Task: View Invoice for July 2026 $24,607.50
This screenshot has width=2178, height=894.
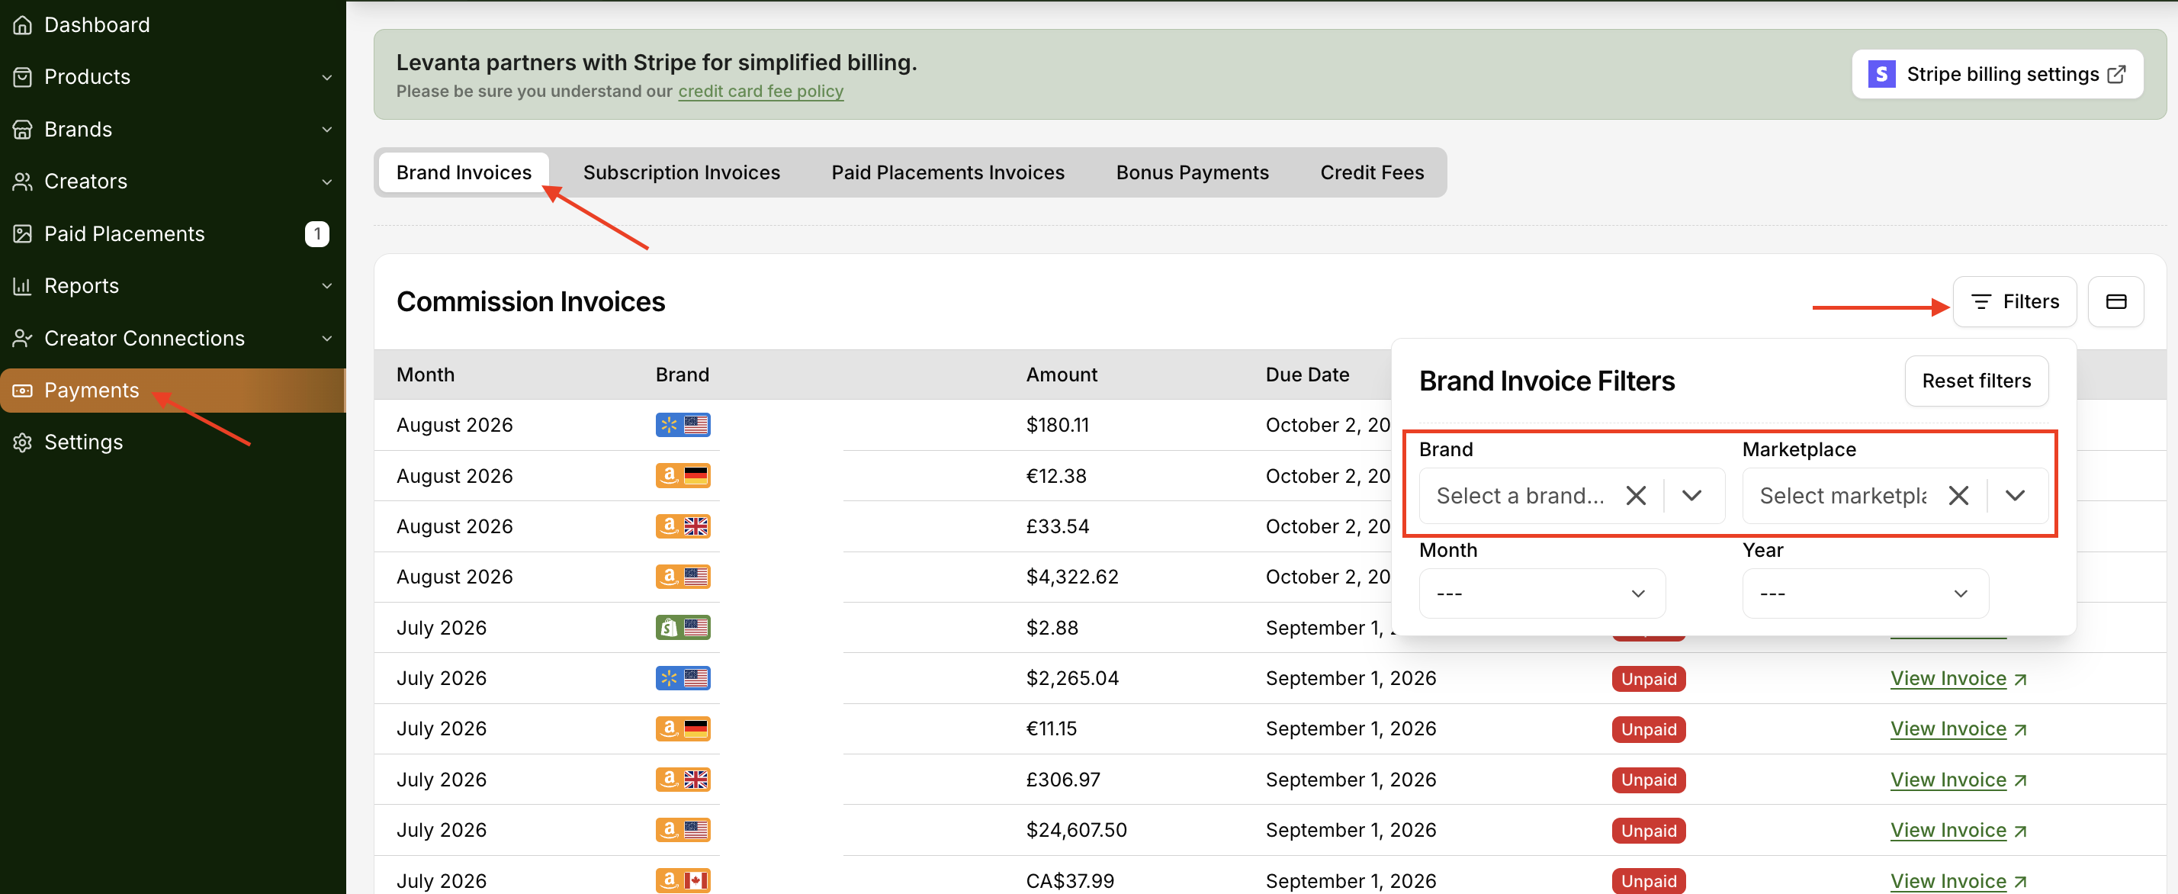Action: tap(1959, 831)
